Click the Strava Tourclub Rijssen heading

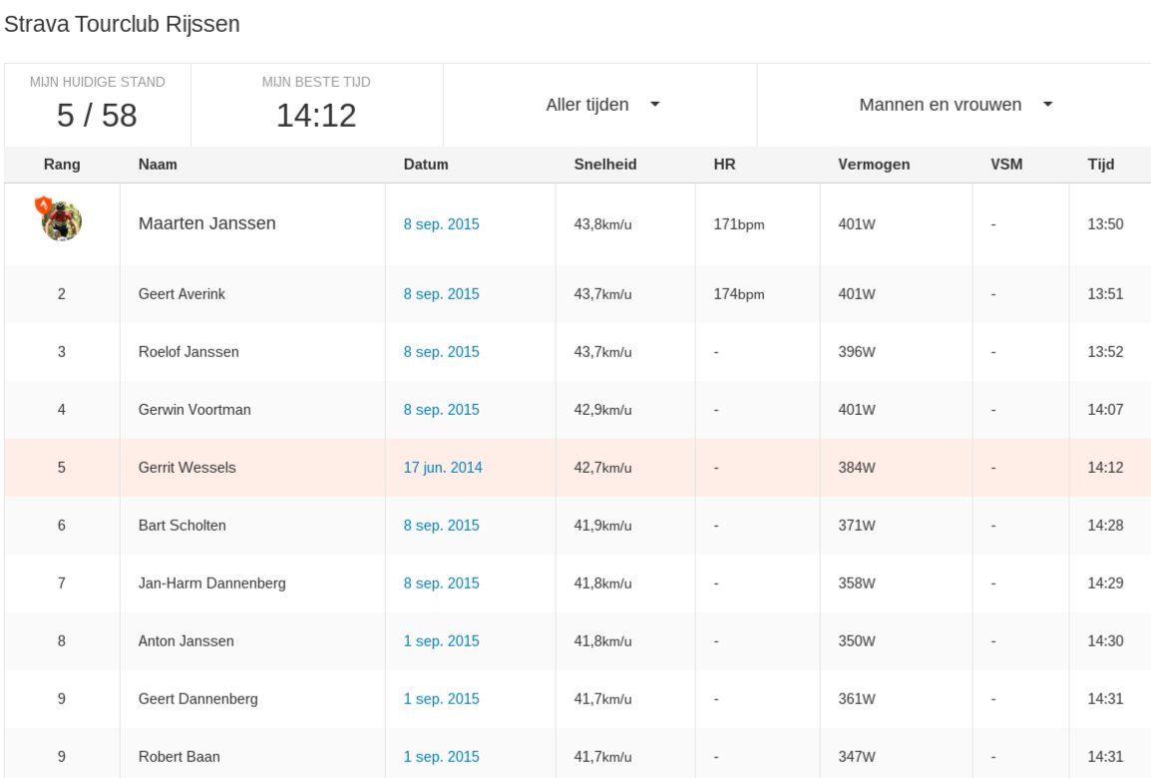123,25
